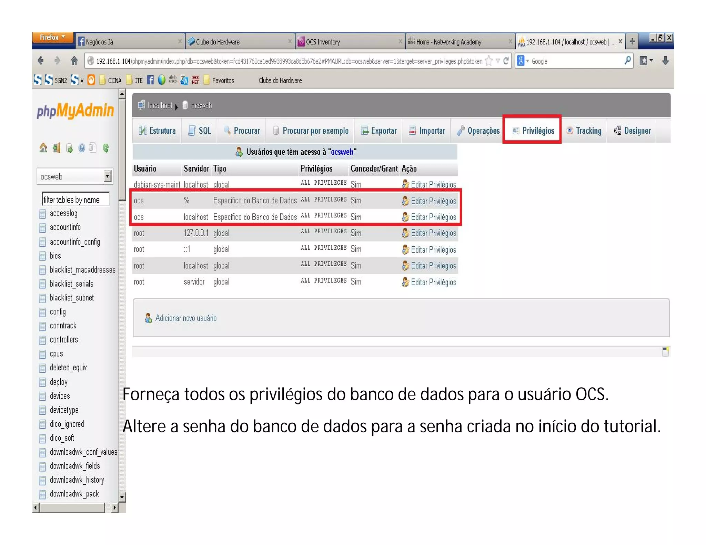This screenshot has width=706, height=545.
Task: Switch to the SQL tab
Action: pos(199,131)
